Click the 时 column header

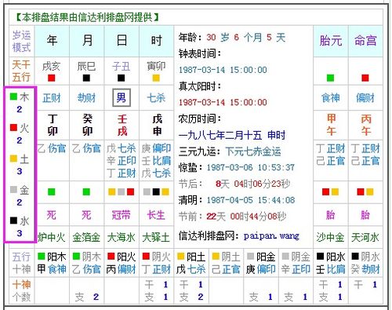(x=157, y=41)
